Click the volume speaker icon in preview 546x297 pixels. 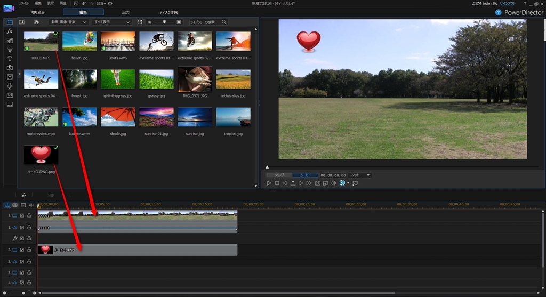333,183
